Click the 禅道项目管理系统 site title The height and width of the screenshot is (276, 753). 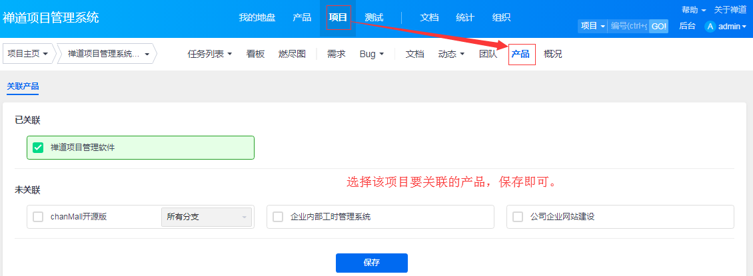[x=51, y=18]
